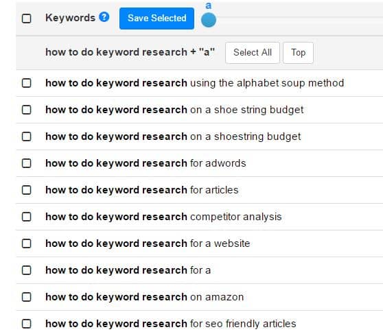Click the keyword research + "a" group heading

pos(130,52)
